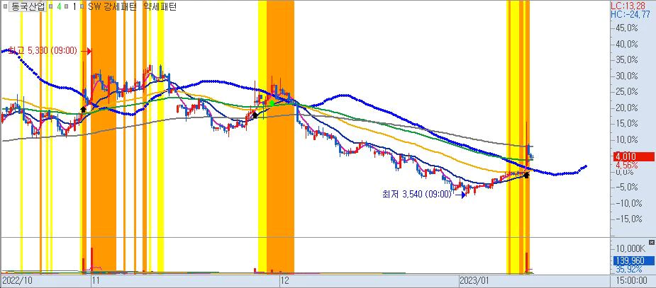The image size is (656, 288).
Task: Click the black buy arrow marker in 2023/01
Action: click(526, 175)
